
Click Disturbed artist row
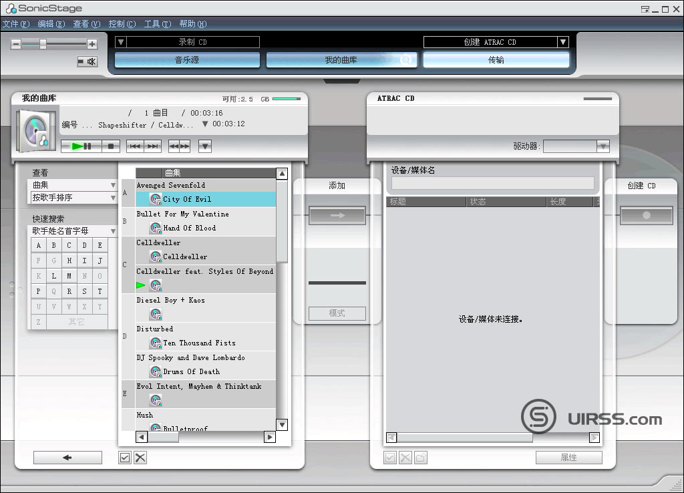206,329
